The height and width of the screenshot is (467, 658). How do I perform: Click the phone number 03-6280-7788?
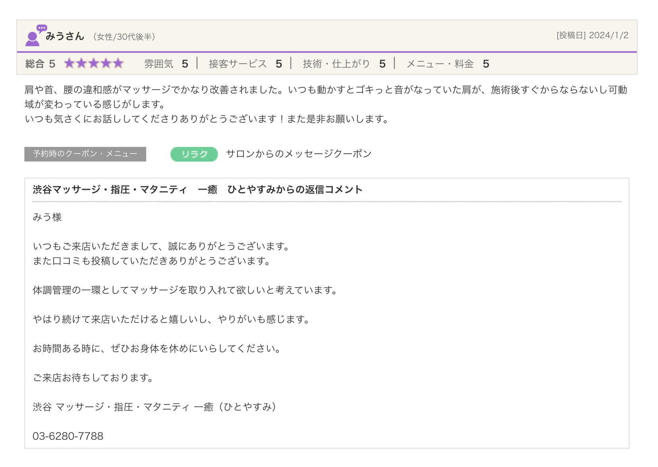coord(68,436)
